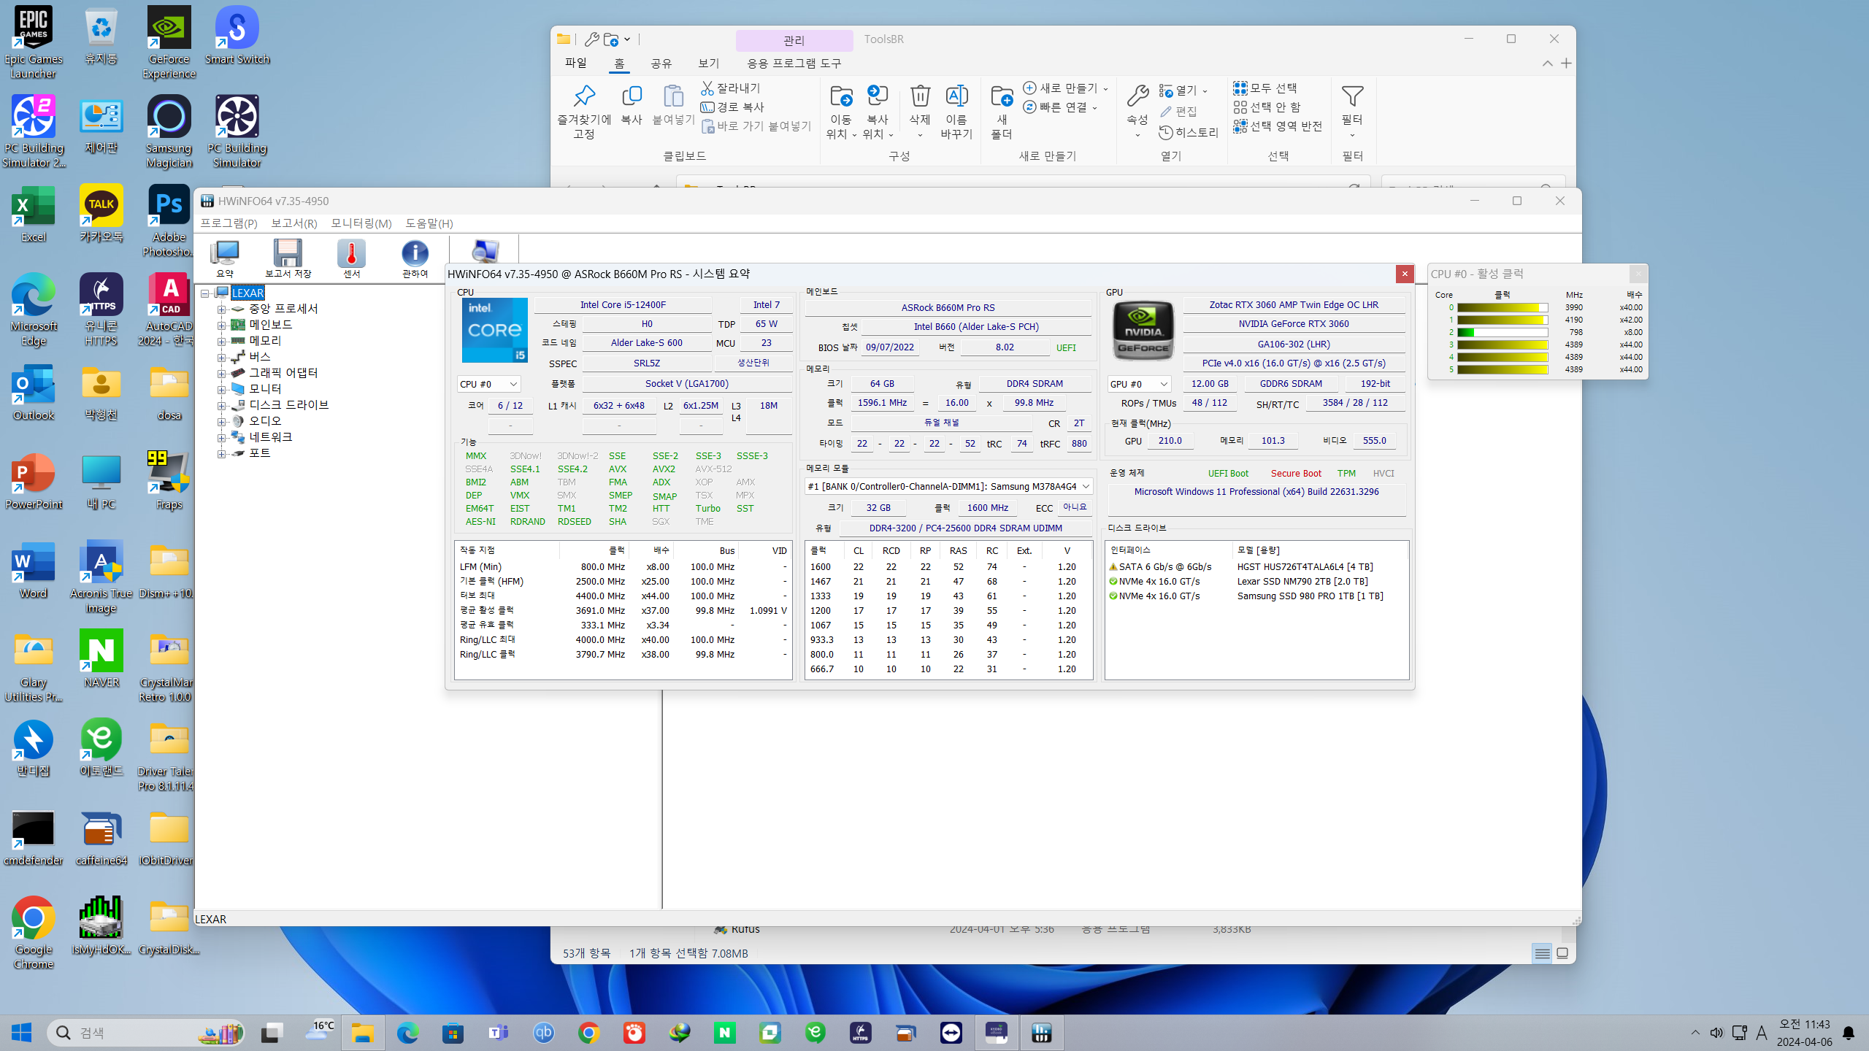Click the taskbar search box
This screenshot has width=1869, height=1051.
146,1033
